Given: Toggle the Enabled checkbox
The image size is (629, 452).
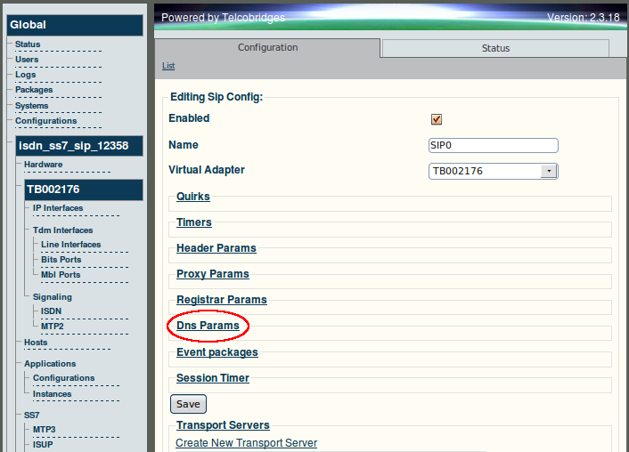Looking at the screenshot, I should point(437,119).
